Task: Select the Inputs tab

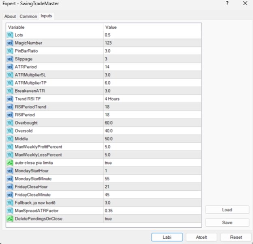Action: (x=46, y=16)
